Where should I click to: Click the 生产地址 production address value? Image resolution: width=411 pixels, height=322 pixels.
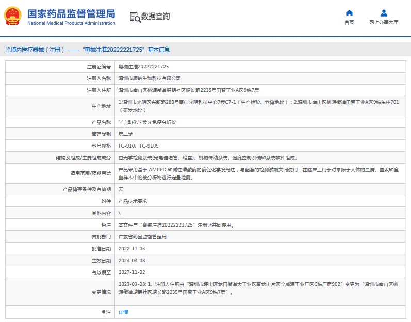tap(258, 106)
